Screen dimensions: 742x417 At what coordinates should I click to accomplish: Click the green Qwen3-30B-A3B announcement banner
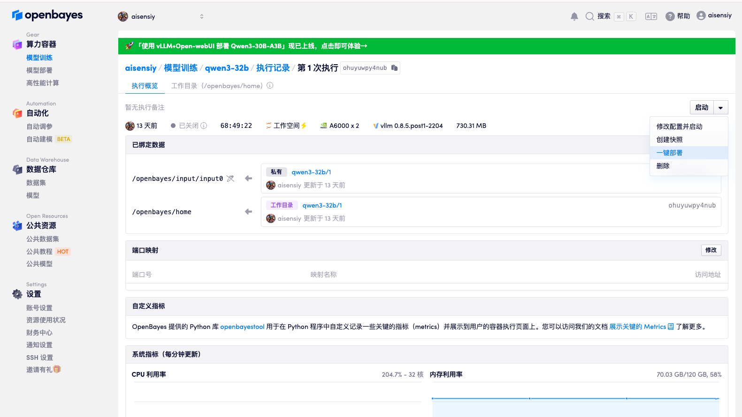coord(426,46)
